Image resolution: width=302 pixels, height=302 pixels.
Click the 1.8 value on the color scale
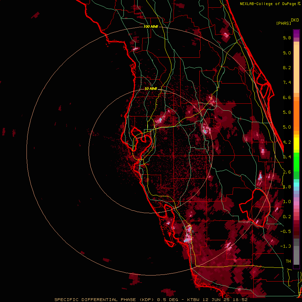pyautogui.click(x=287, y=187)
